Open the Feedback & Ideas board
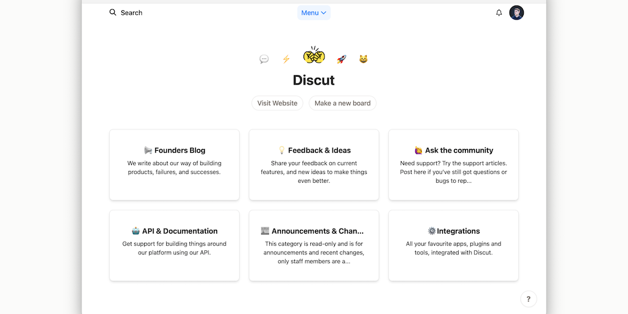 coord(314,164)
